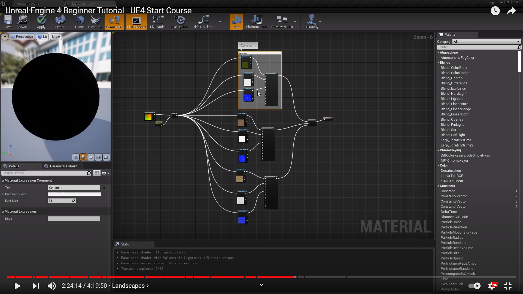This screenshot has width=523, height=294.
Task: Open Browse to find asset
Action: 22,22
